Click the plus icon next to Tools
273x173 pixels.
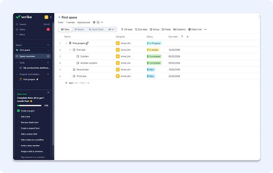(48, 63)
